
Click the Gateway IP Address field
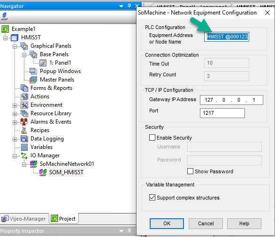[231, 100]
